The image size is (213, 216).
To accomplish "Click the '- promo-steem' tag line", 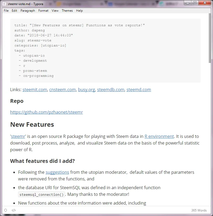I will coord(33,71).
